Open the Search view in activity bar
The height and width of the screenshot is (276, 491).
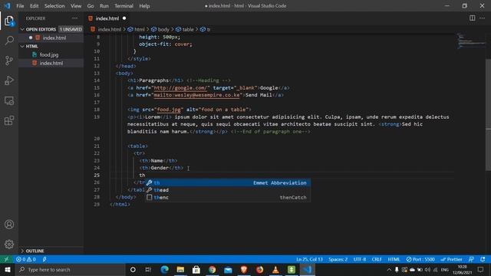coord(9,41)
